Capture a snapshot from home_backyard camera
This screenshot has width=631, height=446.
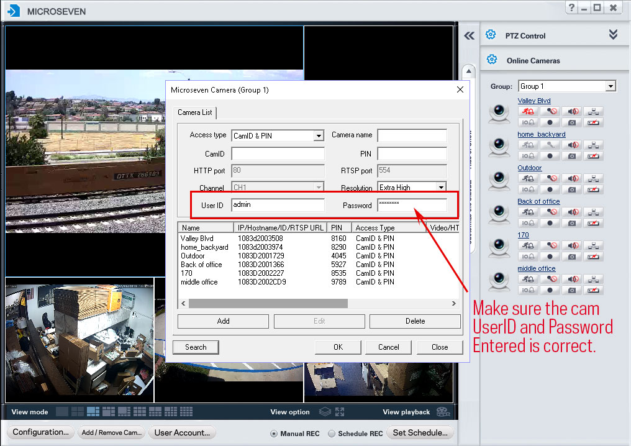click(x=571, y=155)
